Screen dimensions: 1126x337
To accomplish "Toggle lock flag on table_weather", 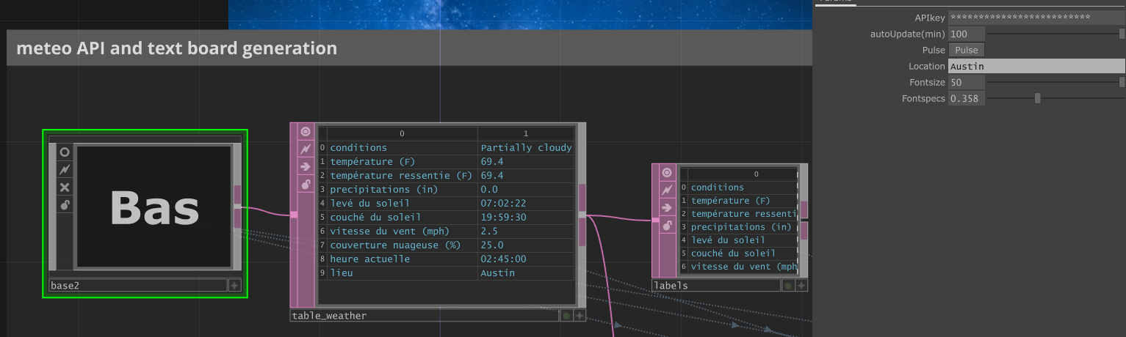I will click(306, 185).
